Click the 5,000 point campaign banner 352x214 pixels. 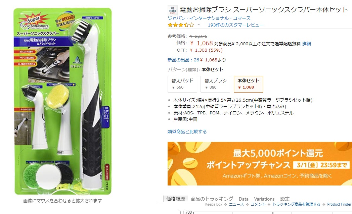[260, 164]
